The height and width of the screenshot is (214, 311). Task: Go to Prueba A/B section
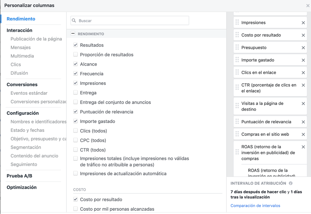point(19,176)
